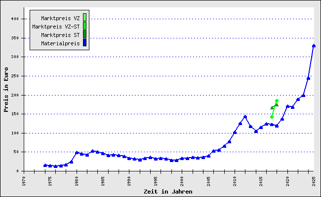Screen dimensions: 321x197
Task: Select the Marktpreis VZ-ST legend label
Action: pyautogui.click(x=56, y=27)
